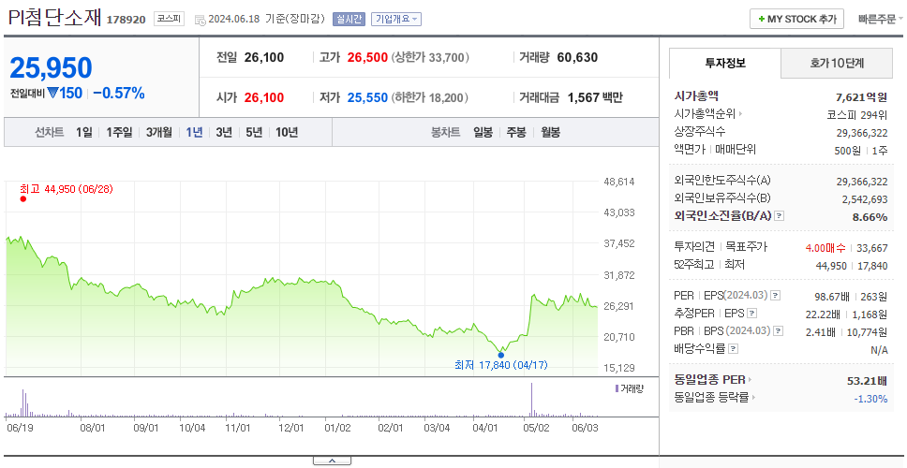907x468 pixels.
Task: Select the 1년 line chart period
Action: [194, 132]
